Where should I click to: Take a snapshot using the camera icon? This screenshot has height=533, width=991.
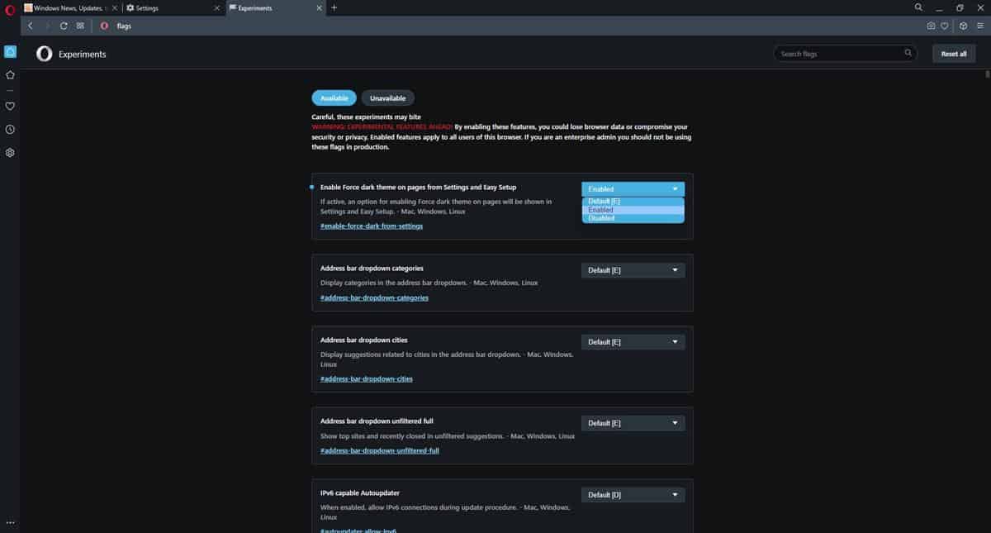tap(932, 26)
